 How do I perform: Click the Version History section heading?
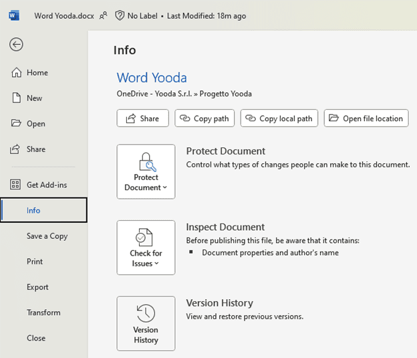(219, 303)
